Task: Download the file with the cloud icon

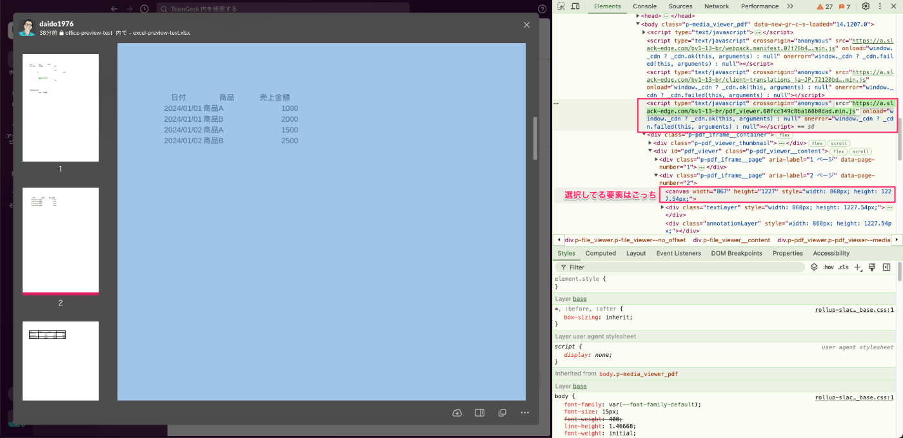Action: pyautogui.click(x=457, y=413)
